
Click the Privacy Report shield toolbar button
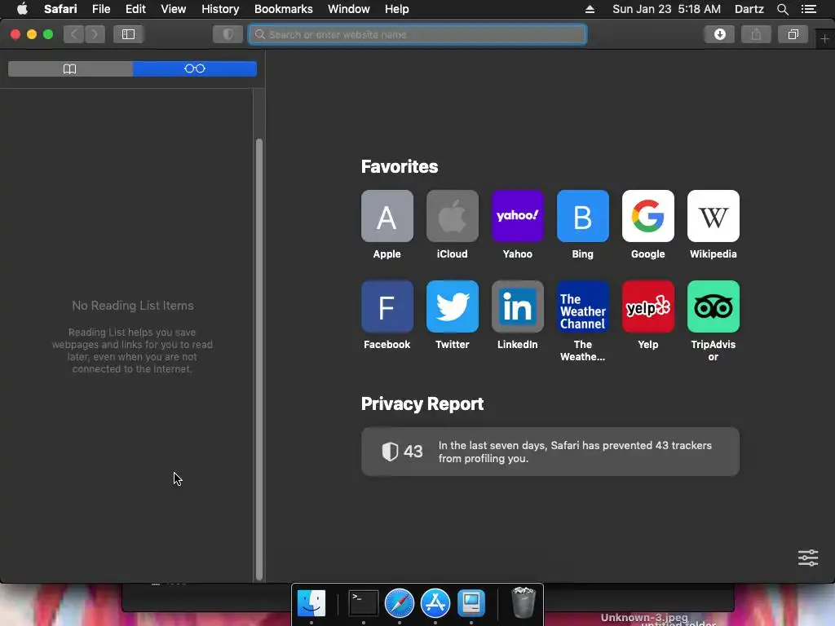tap(228, 34)
